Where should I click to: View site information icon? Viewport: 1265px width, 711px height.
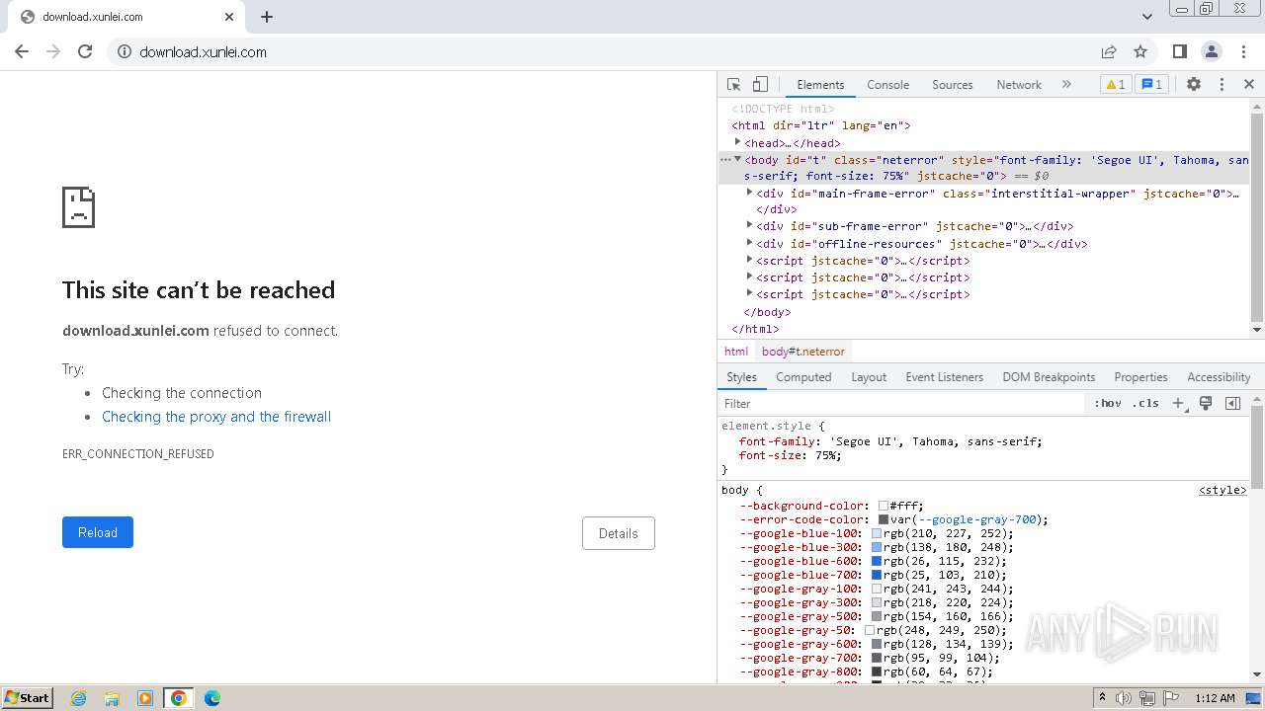point(125,51)
